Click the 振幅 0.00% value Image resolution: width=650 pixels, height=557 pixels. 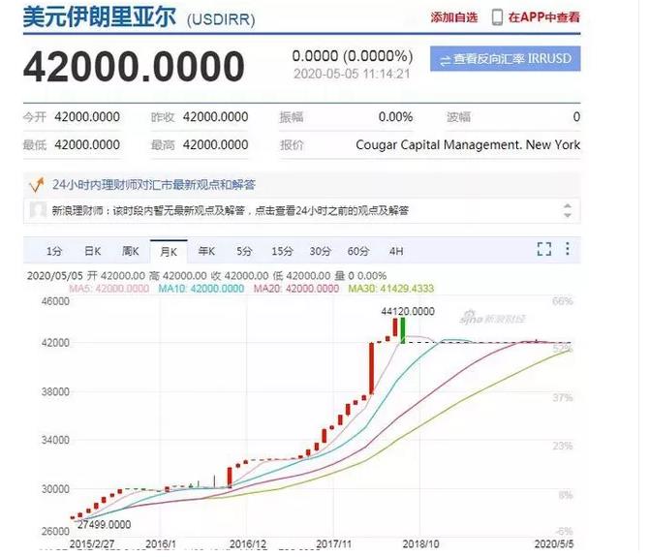(395, 117)
